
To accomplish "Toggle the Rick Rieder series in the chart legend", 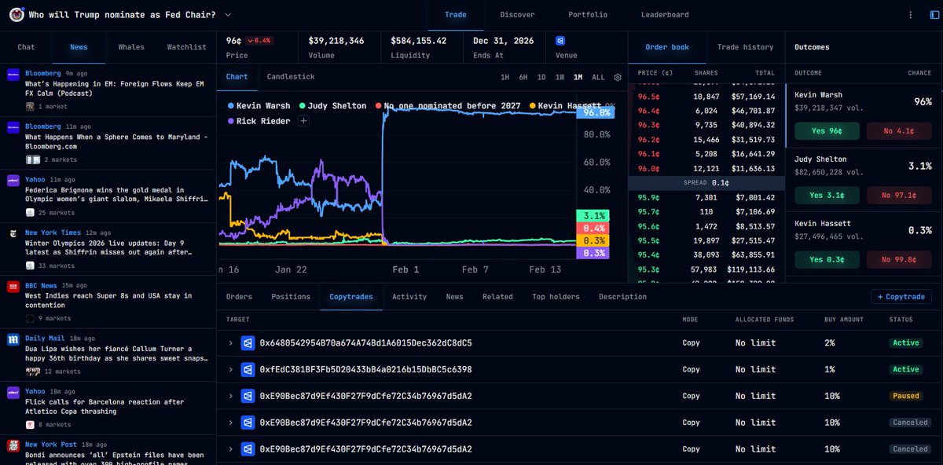I will point(259,121).
